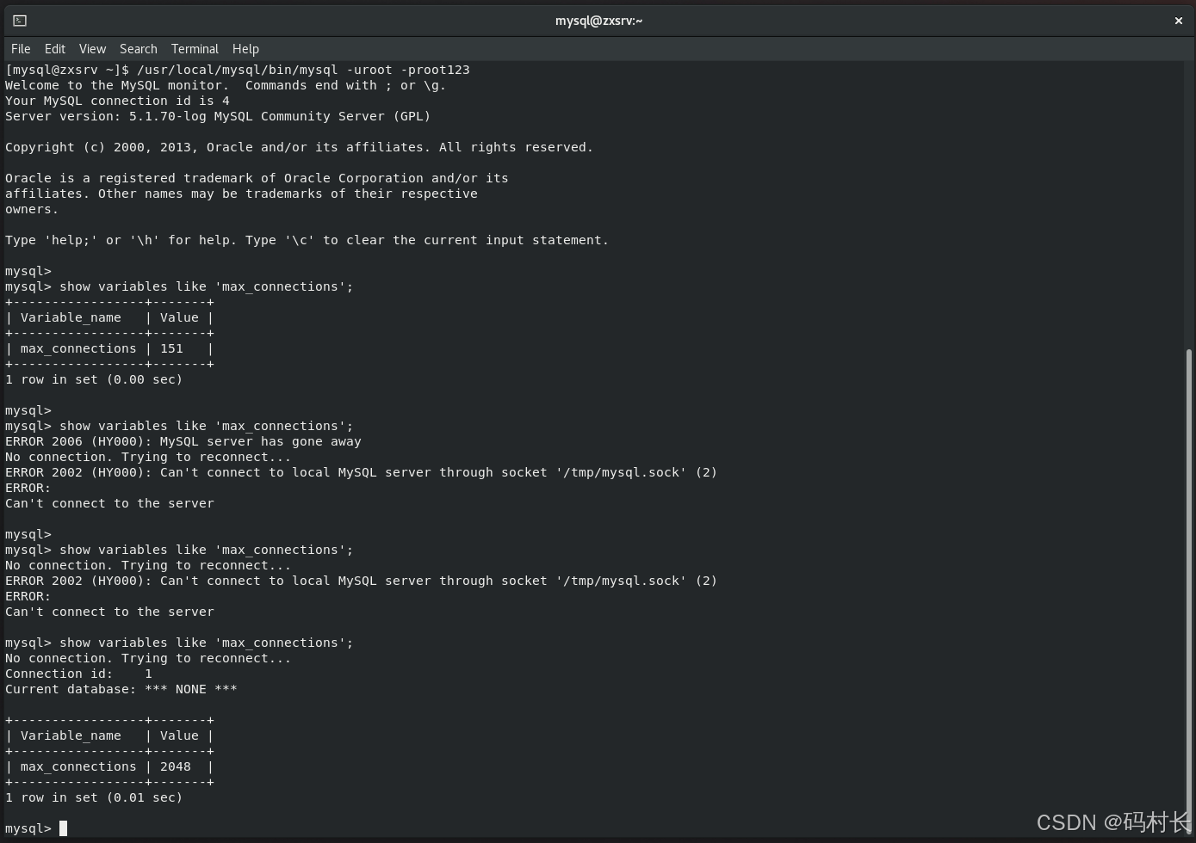This screenshot has width=1196, height=843.
Task: Click the value 151 in first table
Action: coord(171,348)
